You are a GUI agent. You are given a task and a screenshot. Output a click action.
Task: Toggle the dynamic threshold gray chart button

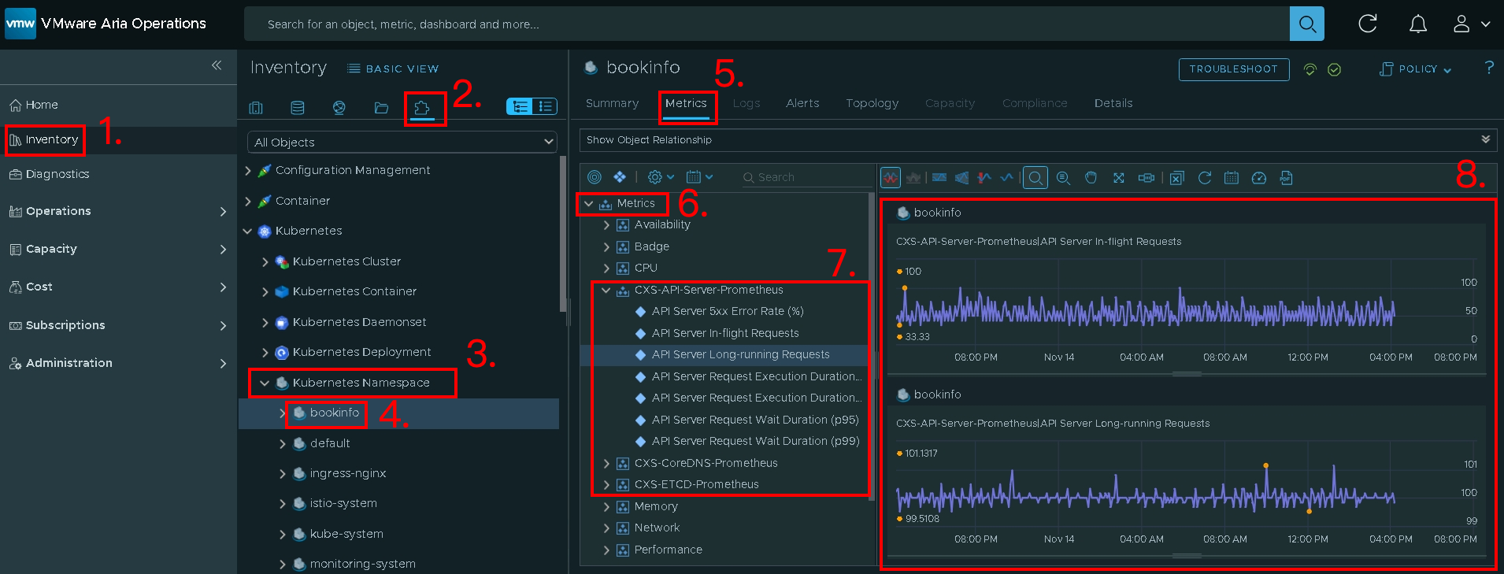(x=913, y=178)
